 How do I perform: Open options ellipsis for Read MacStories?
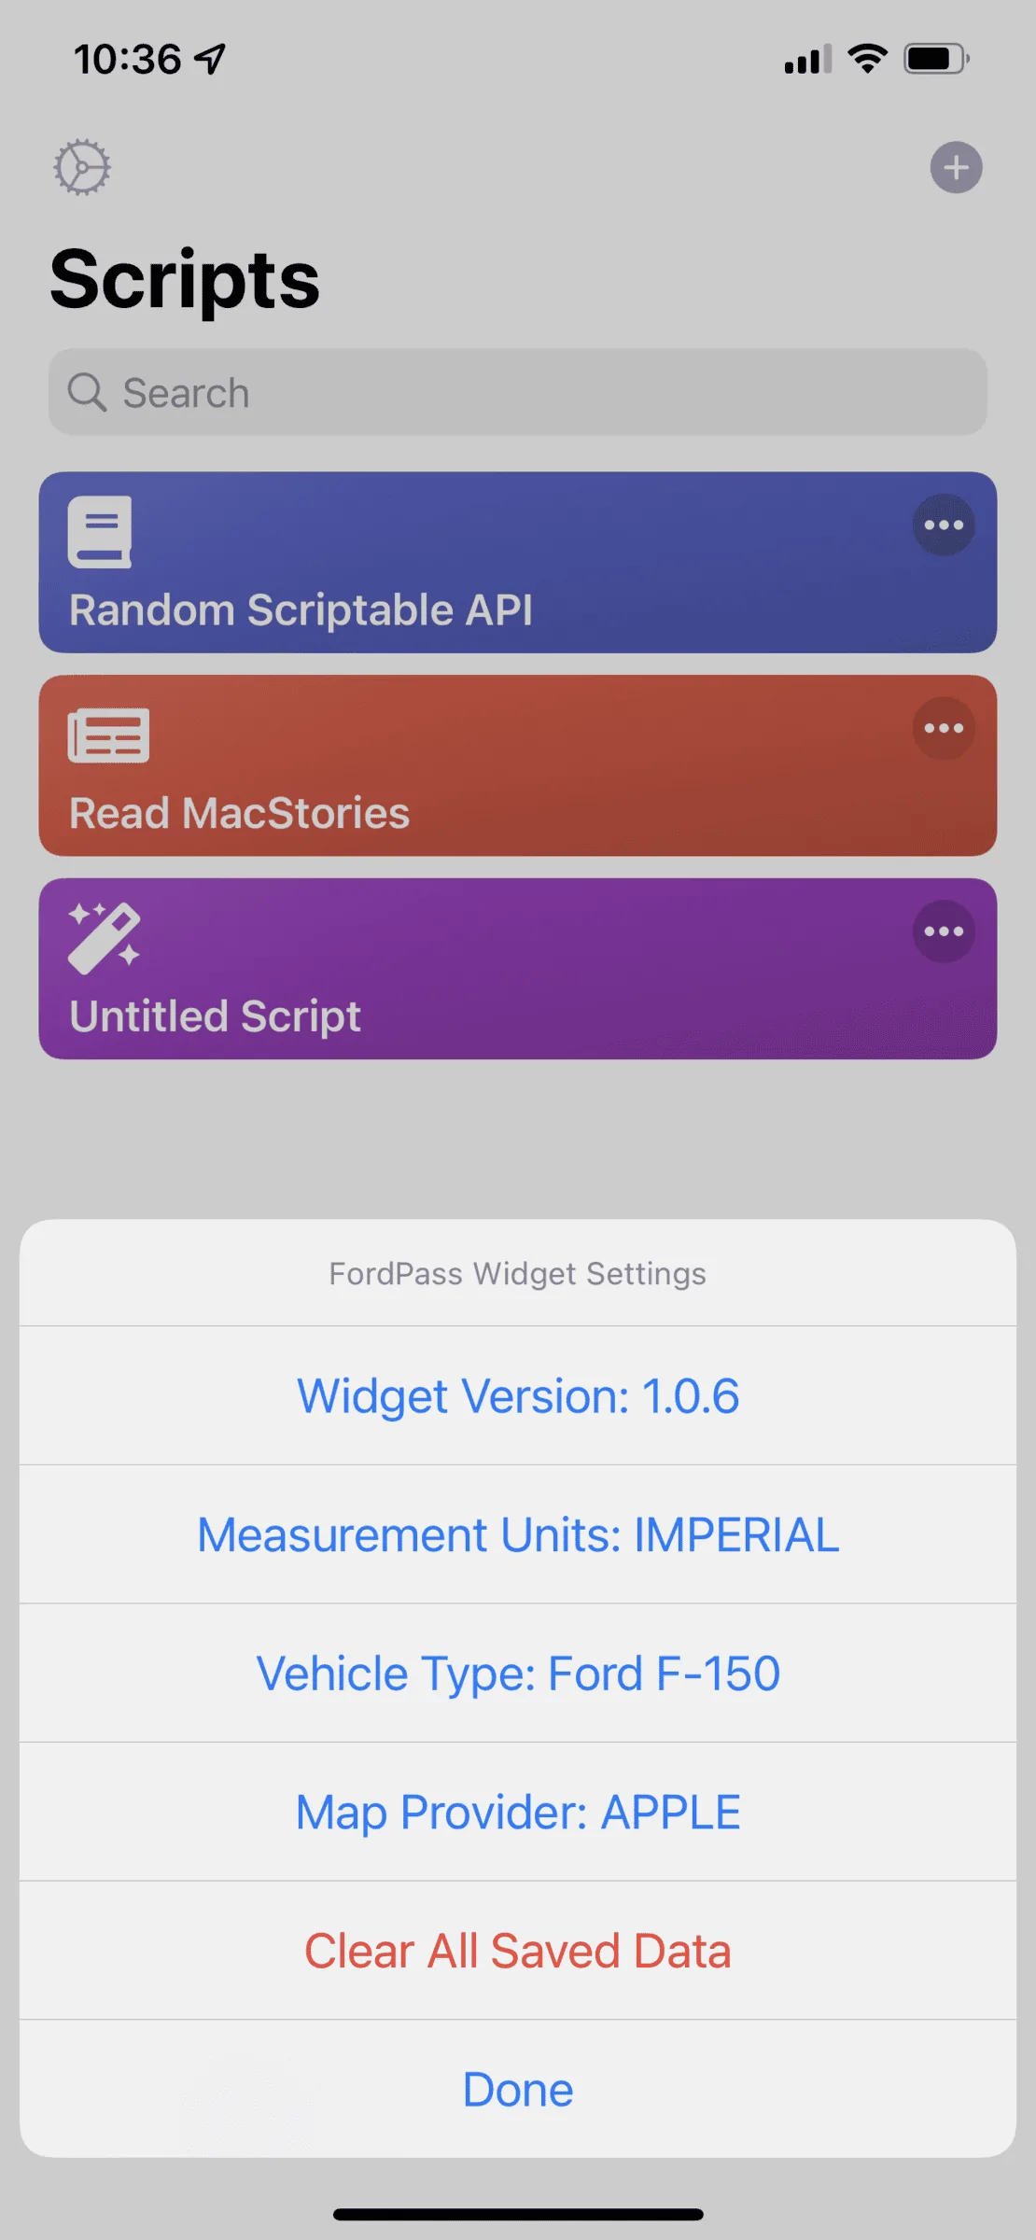[944, 728]
